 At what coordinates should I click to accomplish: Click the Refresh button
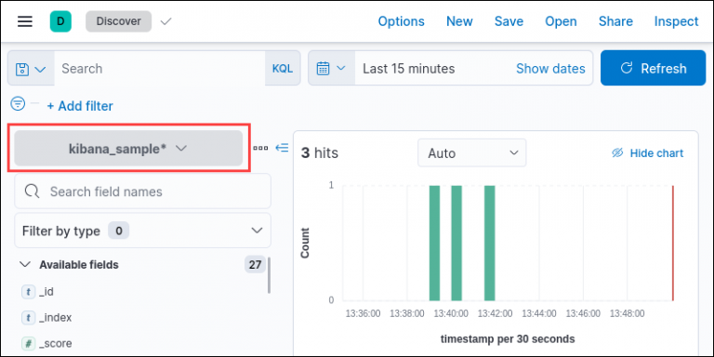coord(653,68)
